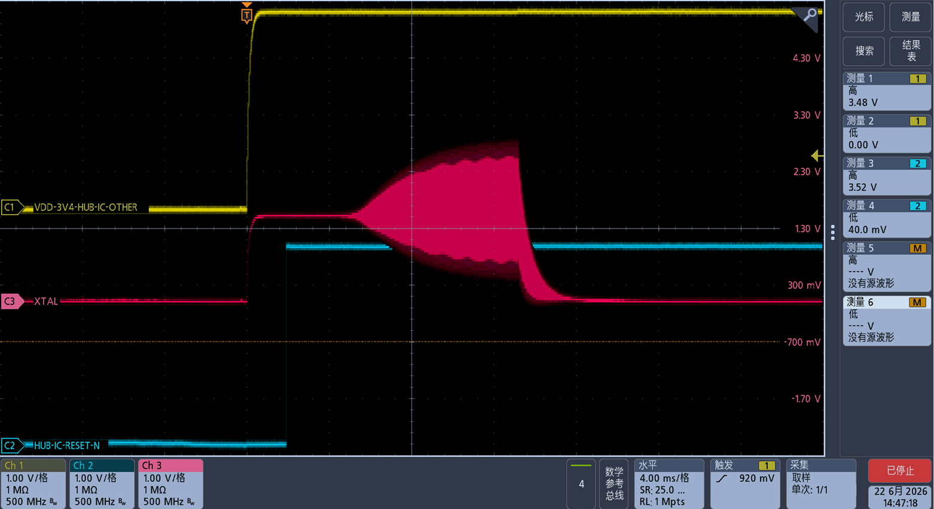Click the C3 XTAL channel handle
The height and width of the screenshot is (509, 934).
pyautogui.click(x=11, y=301)
